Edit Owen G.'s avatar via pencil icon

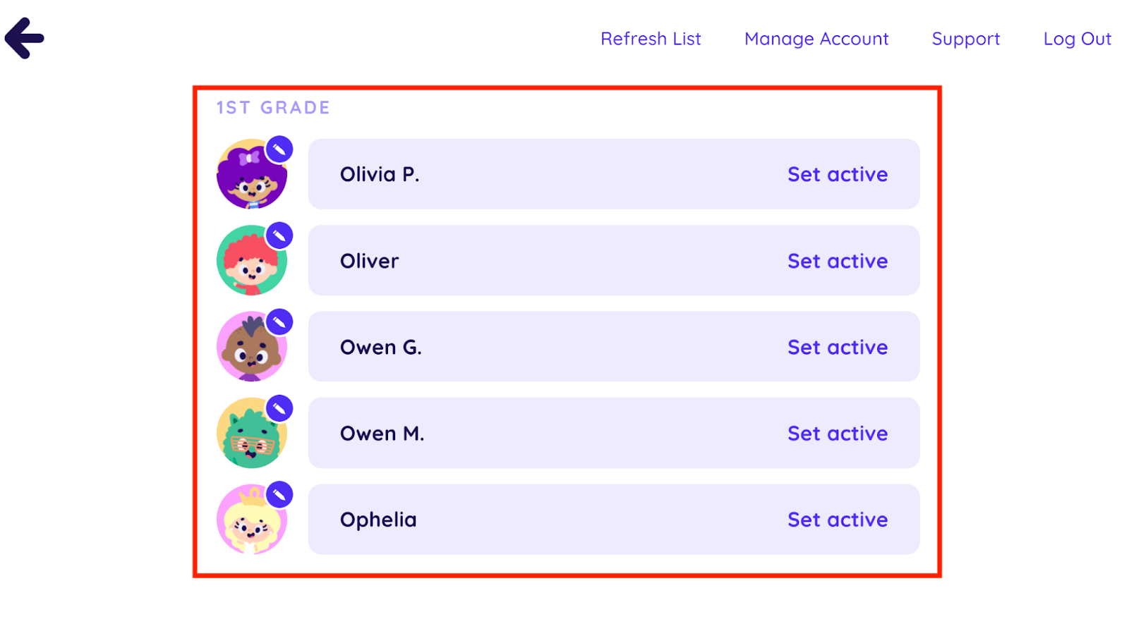point(279,322)
